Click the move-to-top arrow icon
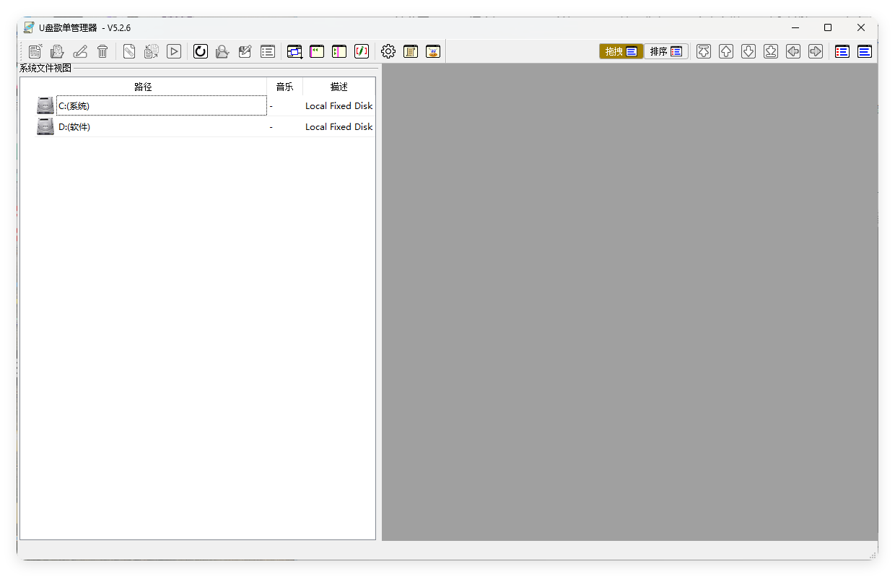 (704, 51)
